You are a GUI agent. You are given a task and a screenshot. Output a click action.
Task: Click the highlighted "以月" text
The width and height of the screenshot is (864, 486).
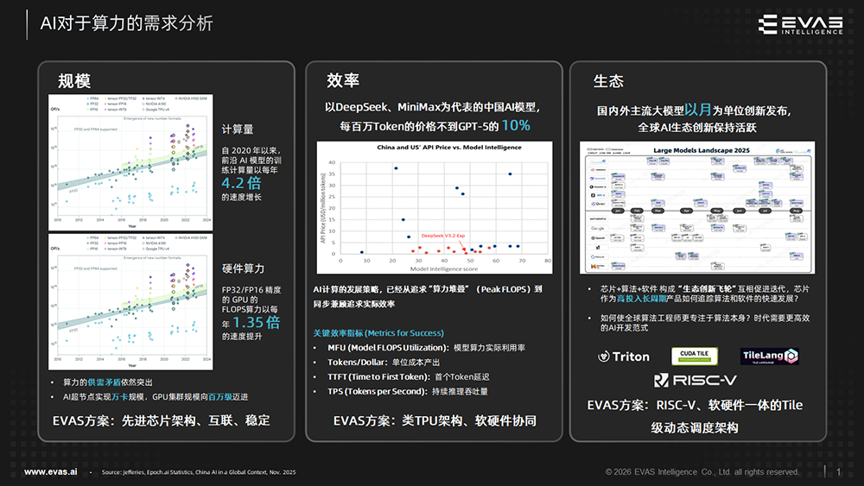(697, 110)
